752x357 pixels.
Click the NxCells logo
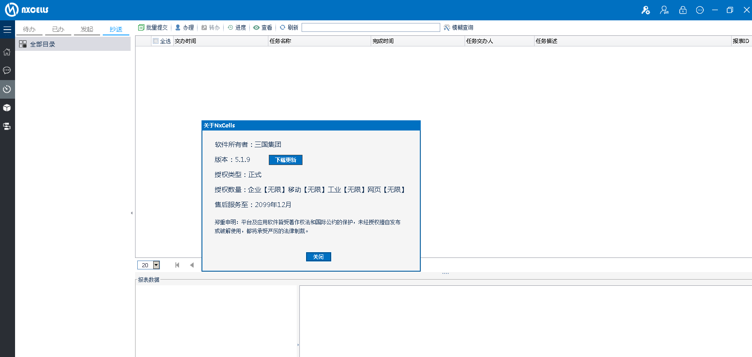click(27, 10)
